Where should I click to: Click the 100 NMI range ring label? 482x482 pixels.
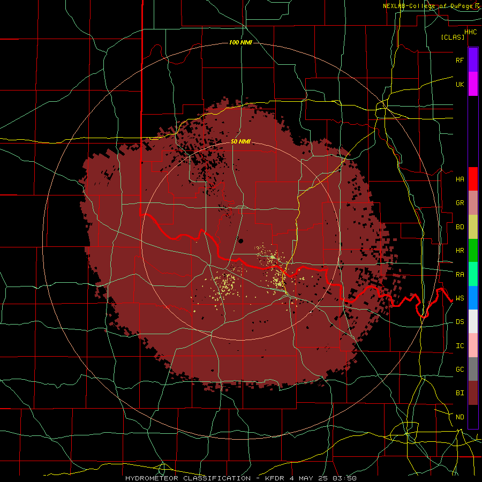pyautogui.click(x=240, y=42)
